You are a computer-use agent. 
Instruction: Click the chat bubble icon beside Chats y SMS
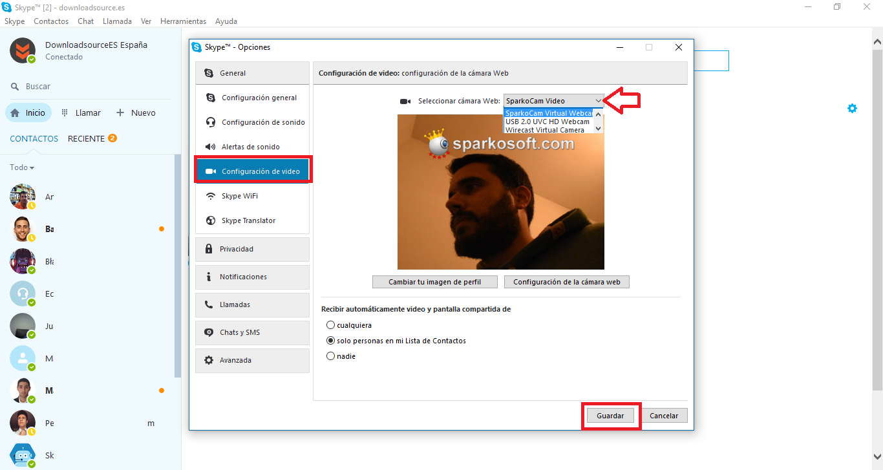click(209, 332)
